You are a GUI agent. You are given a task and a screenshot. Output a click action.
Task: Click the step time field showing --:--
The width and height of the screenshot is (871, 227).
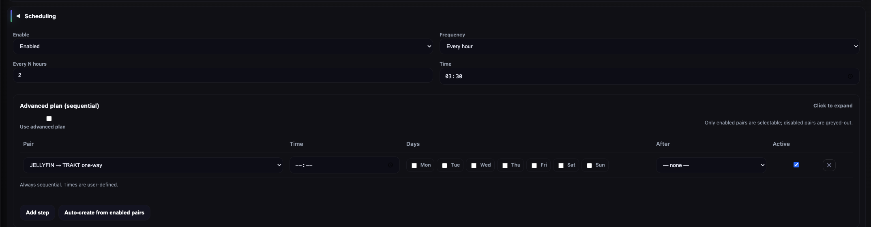(x=344, y=165)
